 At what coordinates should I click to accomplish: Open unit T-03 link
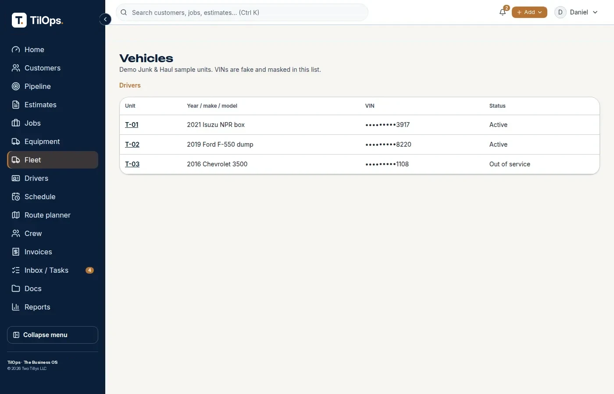[132, 164]
